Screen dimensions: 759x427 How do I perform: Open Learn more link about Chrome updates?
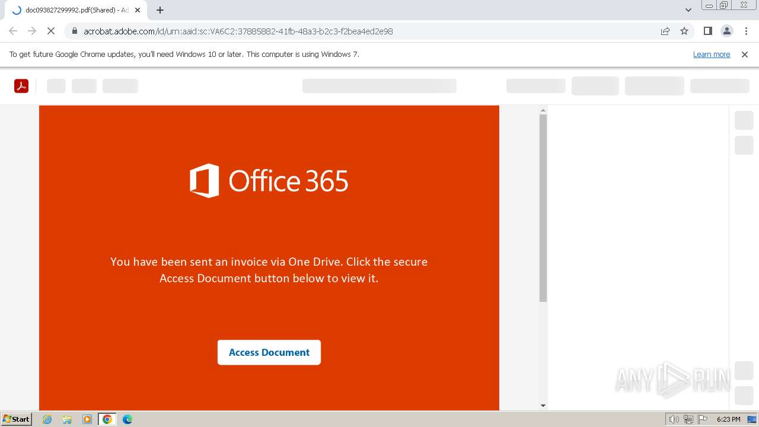point(712,54)
